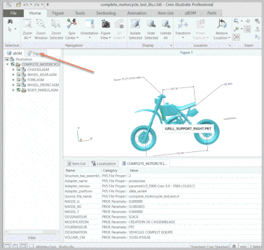Click the redo arrow icon
The width and height of the screenshot is (264, 250).
[x=36, y=5]
